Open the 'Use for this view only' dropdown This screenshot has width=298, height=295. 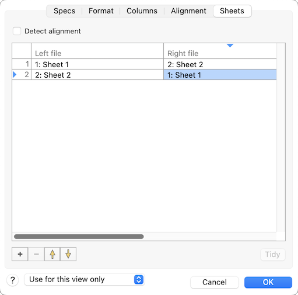pyautogui.click(x=85, y=280)
